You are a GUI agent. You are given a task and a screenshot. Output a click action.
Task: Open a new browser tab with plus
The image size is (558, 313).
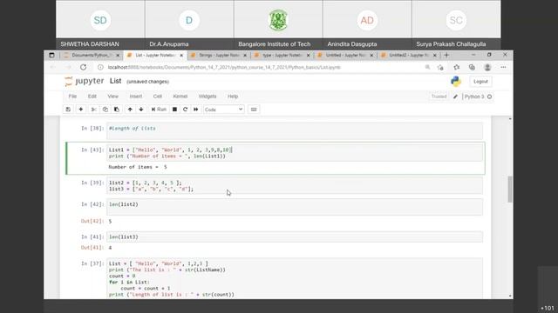pos(446,55)
